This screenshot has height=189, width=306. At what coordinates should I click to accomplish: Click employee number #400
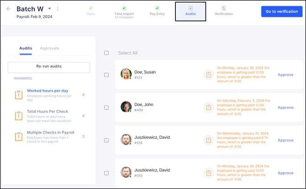(138, 110)
